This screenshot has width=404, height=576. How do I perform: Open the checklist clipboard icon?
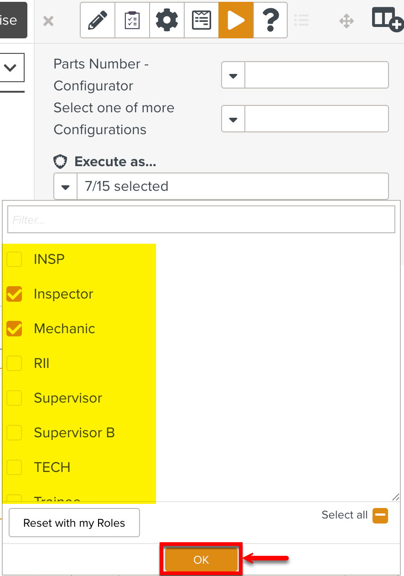[132, 21]
